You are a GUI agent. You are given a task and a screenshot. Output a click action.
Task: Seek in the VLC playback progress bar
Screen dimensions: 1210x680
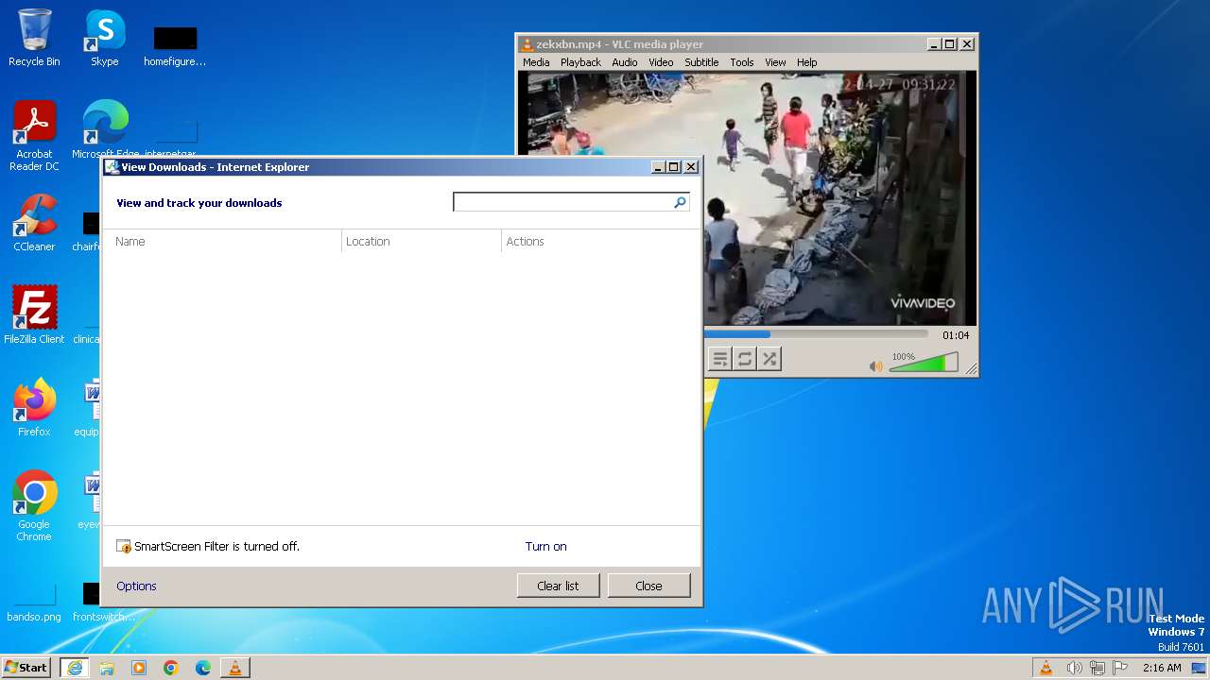817,333
